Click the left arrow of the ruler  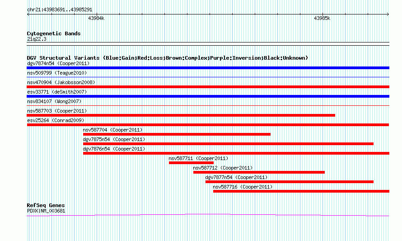28,14
